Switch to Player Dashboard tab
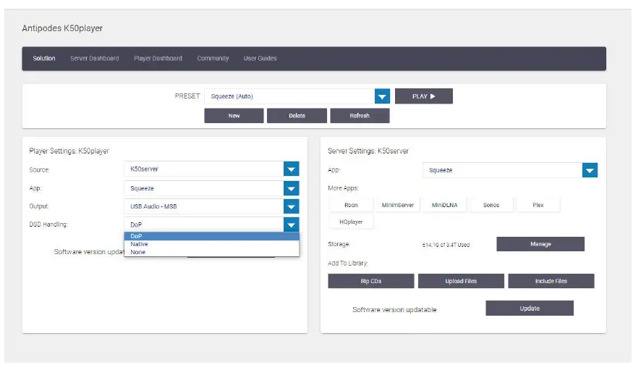Viewport: 641px width, 370px height. point(158,59)
